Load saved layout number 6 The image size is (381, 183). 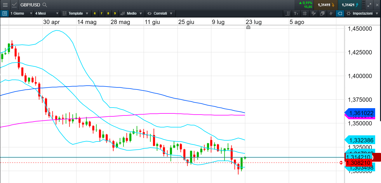coord(95,13)
